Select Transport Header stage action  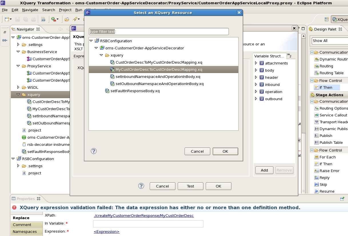tap(331, 122)
